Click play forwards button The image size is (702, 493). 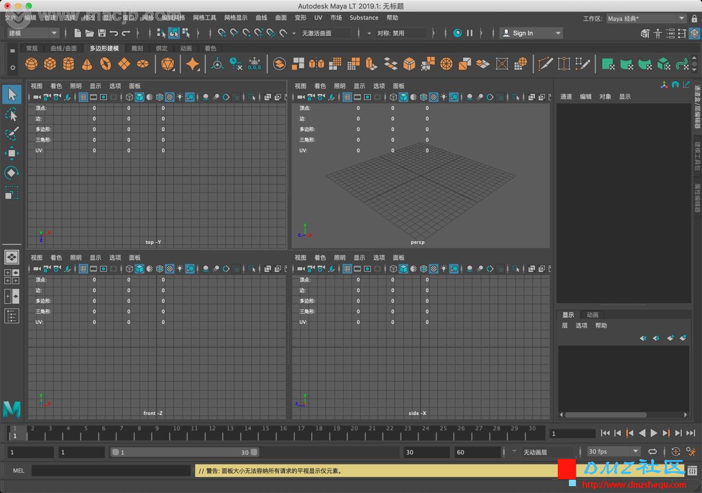[654, 433]
